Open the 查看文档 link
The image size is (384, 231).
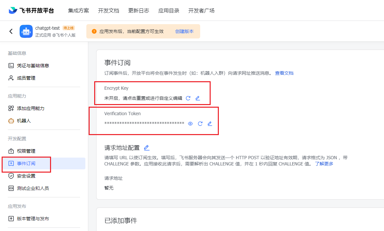(284, 73)
